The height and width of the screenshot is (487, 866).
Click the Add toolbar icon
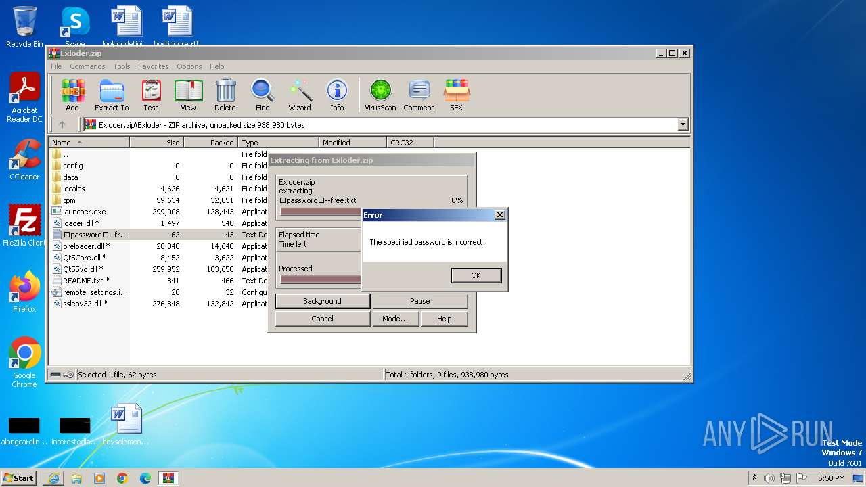[72, 95]
